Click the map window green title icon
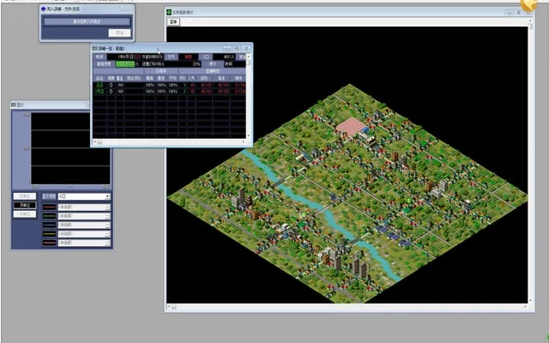The width and height of the screenshot is (549, 343). tap(170, 10)
